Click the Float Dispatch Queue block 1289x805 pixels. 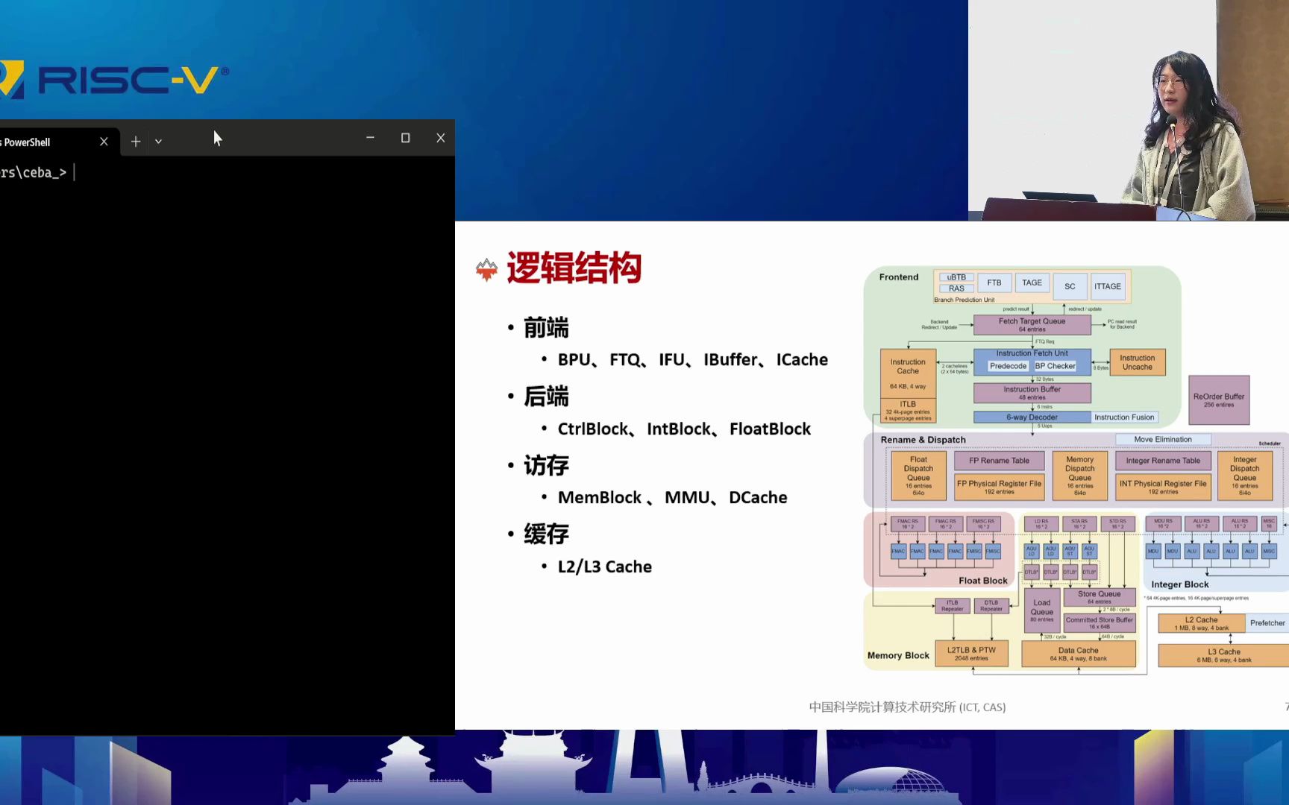(918, 476)
